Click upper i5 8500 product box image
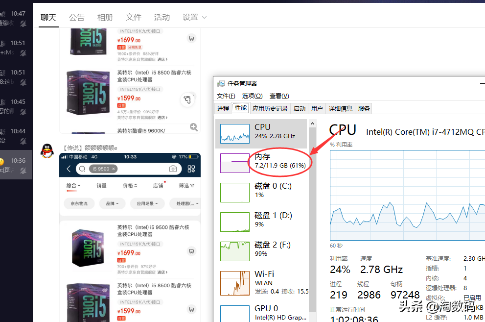This screenshot has width=485, height=322. pos(88,93)
